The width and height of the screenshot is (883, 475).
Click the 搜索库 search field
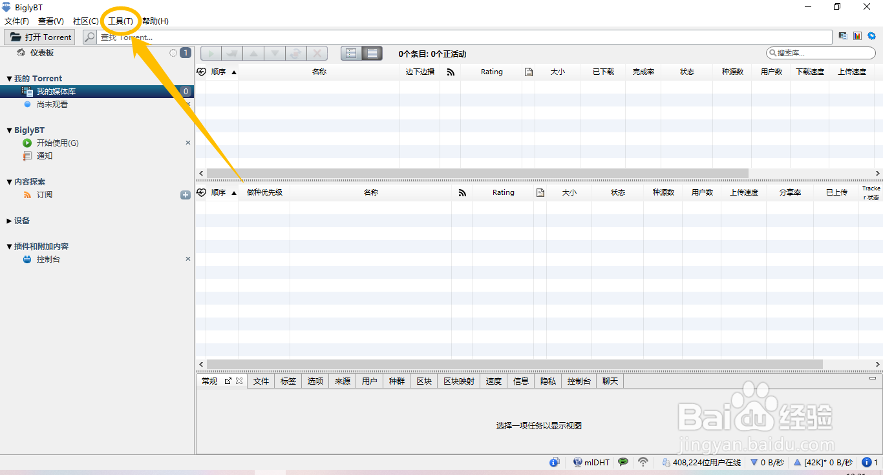coord(822,53)
